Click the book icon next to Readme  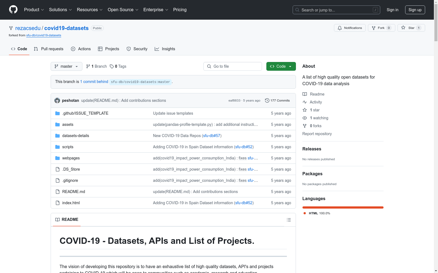click(305, 94)
